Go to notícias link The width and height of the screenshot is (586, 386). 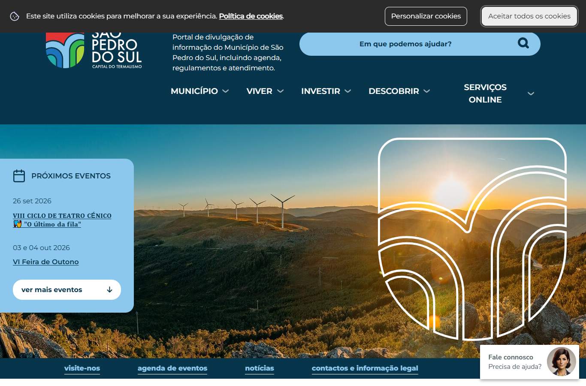coord(260,368)
